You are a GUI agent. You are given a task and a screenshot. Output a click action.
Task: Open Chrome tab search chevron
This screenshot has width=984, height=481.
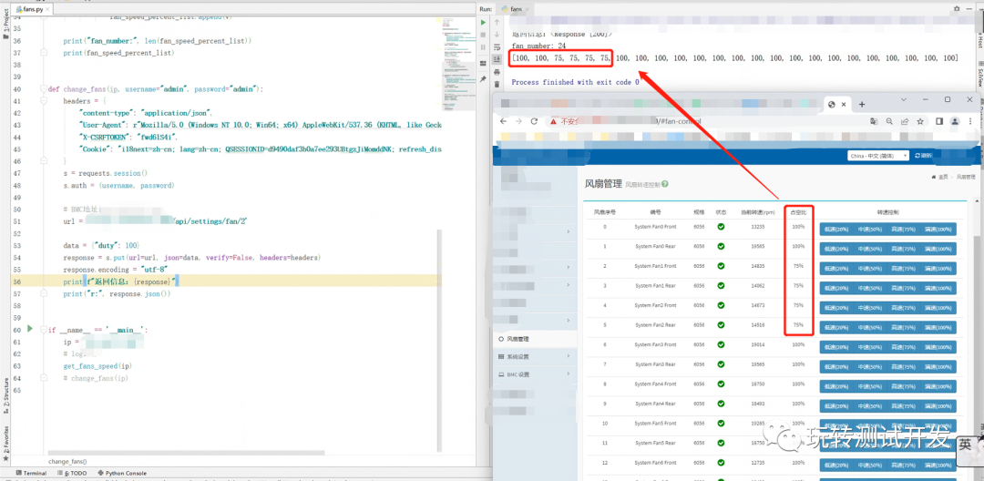click(x=905, y=99)
